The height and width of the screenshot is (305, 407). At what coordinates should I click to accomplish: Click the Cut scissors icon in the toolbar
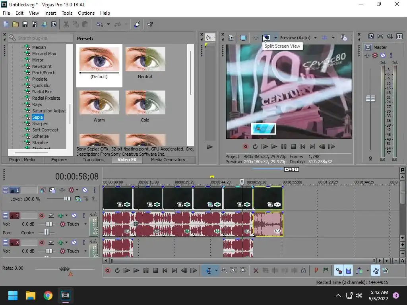[66, 24]
